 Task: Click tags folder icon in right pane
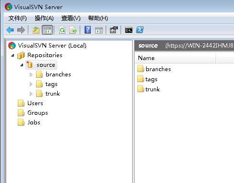point(141,79)
